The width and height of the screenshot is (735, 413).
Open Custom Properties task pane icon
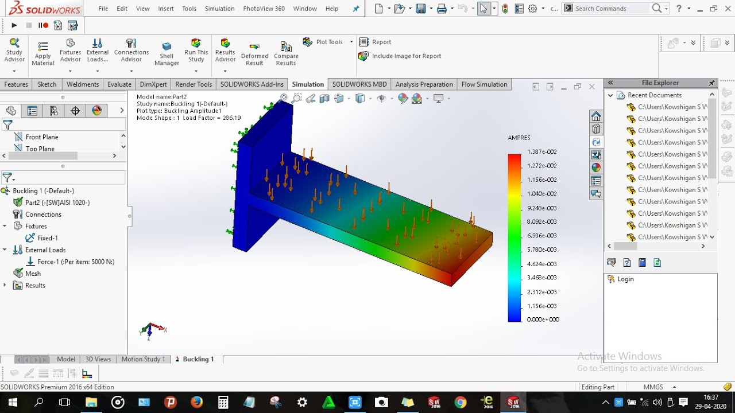(596, 181)
